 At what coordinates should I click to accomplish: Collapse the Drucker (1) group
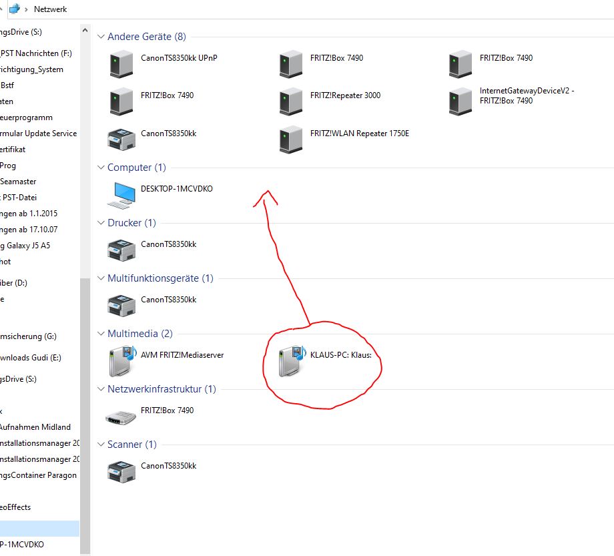coord(101,222)
